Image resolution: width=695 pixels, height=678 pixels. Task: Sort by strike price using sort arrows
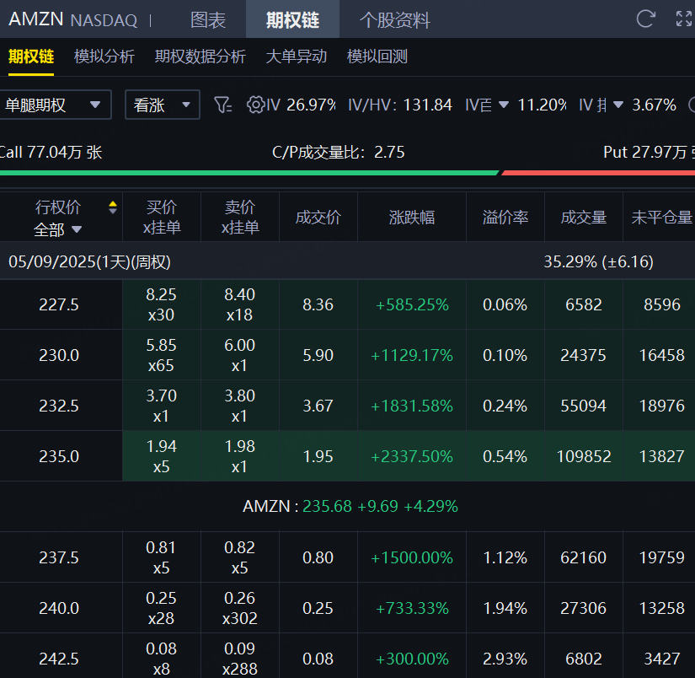[x=113, y=207]
